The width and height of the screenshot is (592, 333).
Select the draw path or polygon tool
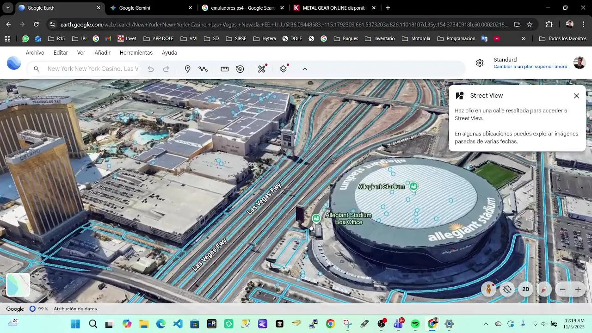click(203, 69)
